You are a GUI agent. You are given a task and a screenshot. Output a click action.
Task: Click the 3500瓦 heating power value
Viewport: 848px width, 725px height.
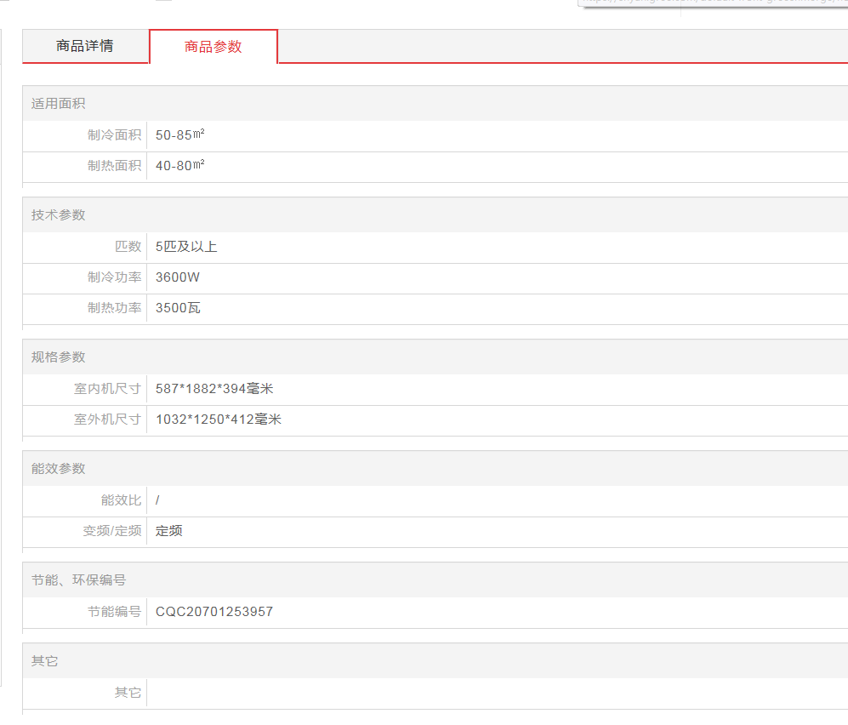[x=178, y=308]
